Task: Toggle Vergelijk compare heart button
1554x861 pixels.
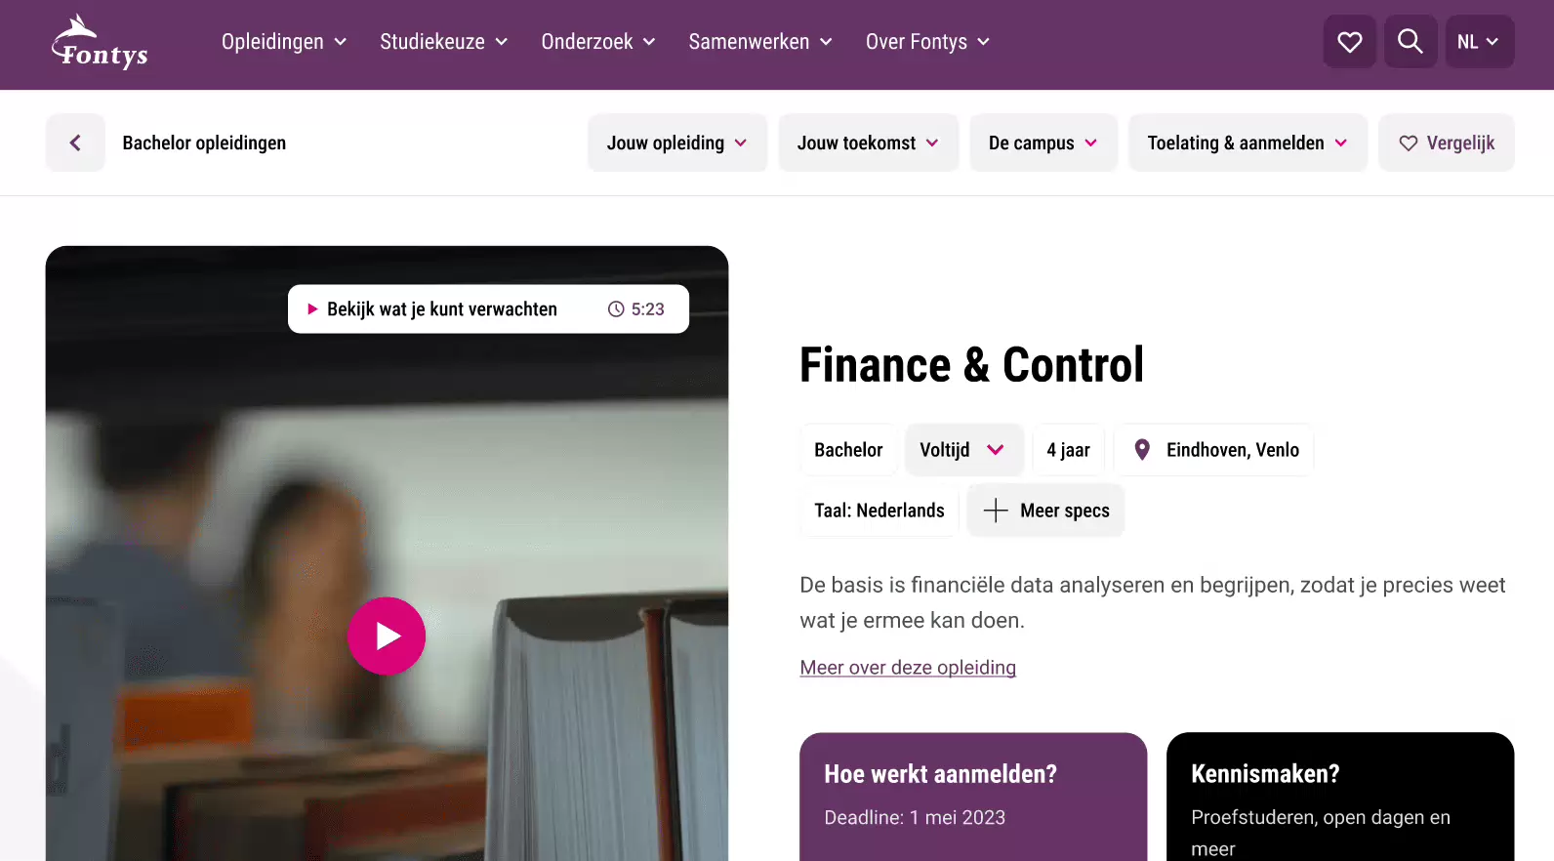Action: click(1447, 143)
